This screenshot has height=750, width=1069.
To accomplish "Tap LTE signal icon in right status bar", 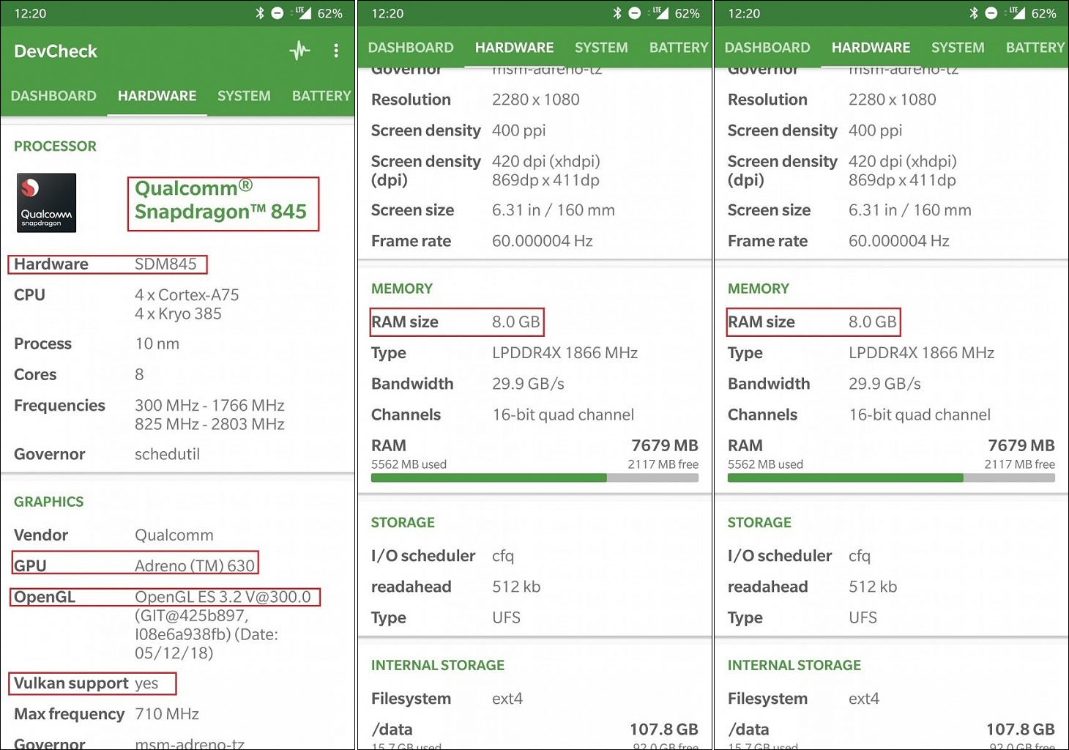I will pos(1016,12).
